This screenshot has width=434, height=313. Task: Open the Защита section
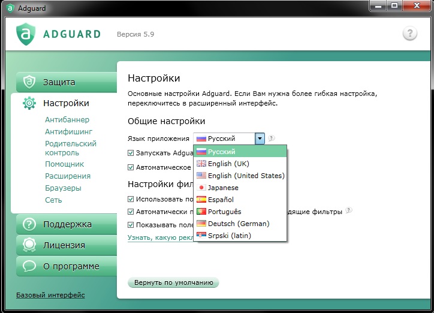tap(67, 82)
